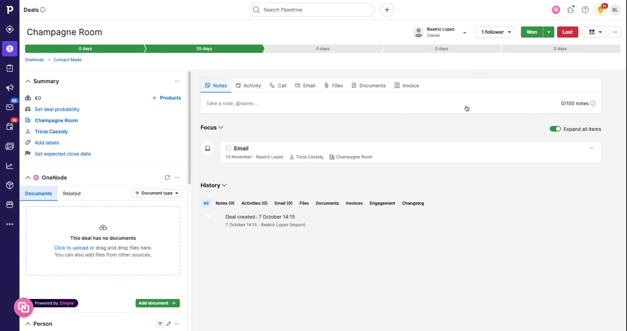This screenshot has width=627, height=331.
Task: Switch to the Invoice tab
Action: point(407,85)
